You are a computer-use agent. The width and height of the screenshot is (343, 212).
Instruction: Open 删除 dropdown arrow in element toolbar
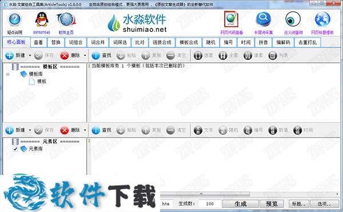click(85, 130)
